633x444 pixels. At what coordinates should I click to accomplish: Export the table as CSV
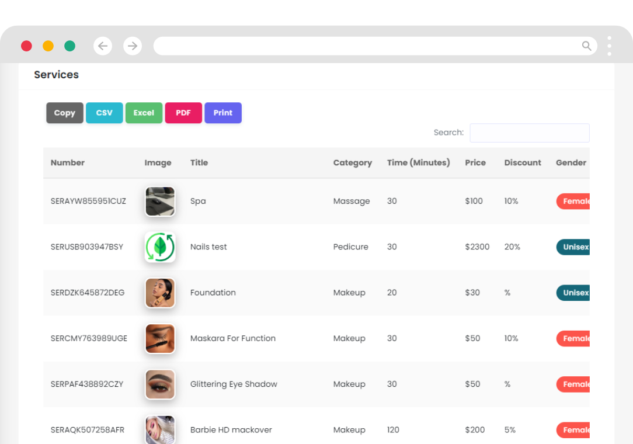click(x=104, y=113)
